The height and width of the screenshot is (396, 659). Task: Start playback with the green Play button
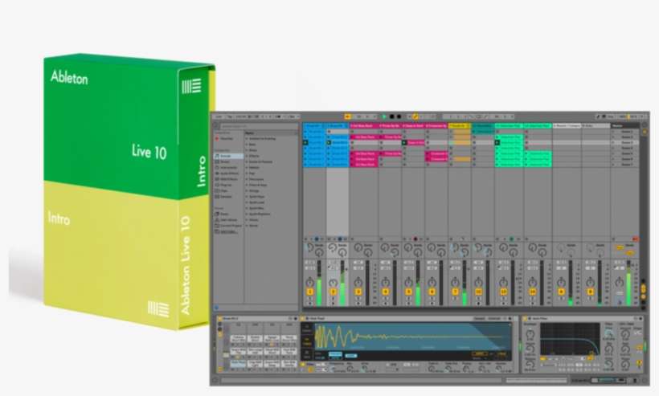coord(383,116)
